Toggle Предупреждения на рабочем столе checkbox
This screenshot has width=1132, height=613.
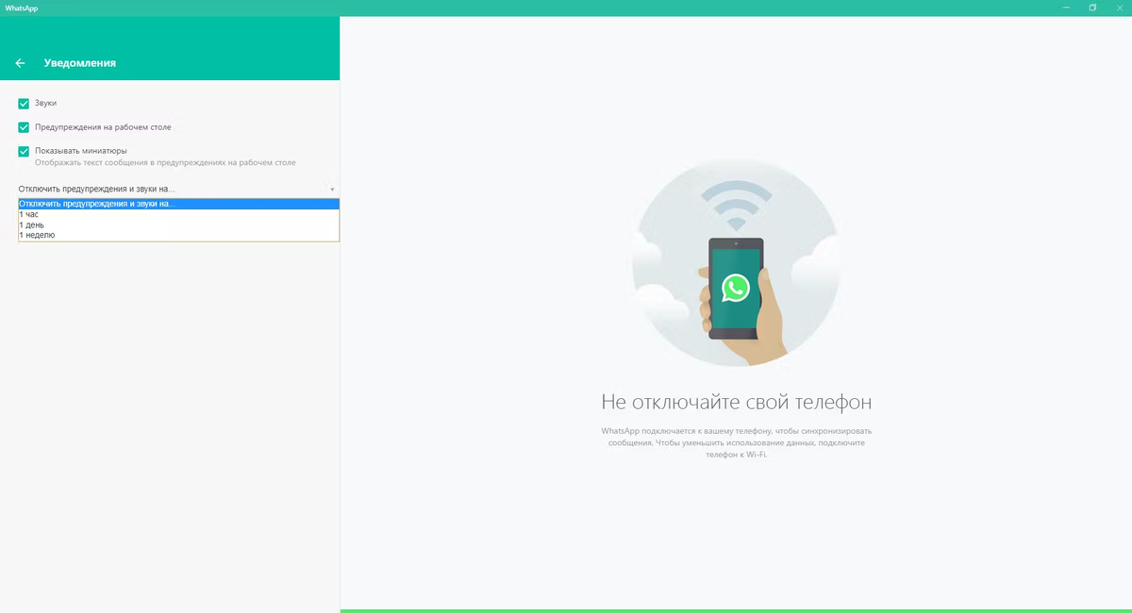[x=24, y=127]
